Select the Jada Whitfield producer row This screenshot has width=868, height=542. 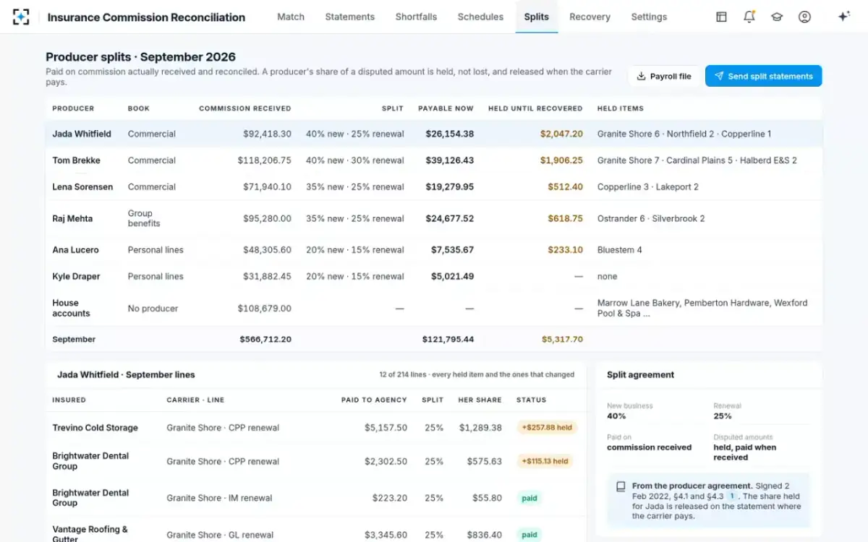[x=434, y=134]
